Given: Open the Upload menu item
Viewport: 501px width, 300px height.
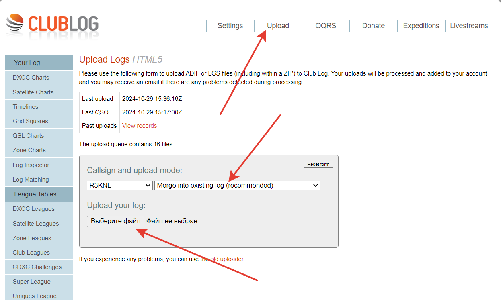Looking at the screenshot, I should pyautogui.click(x=278, y=26).
